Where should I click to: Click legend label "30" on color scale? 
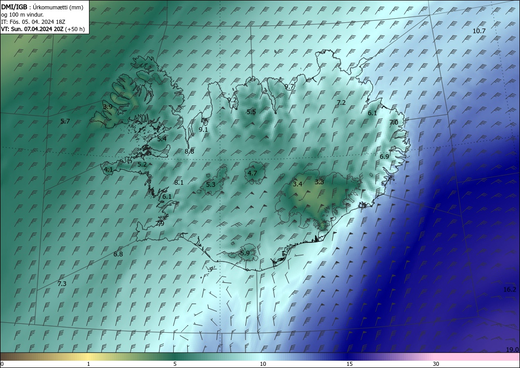click(436, 364)
